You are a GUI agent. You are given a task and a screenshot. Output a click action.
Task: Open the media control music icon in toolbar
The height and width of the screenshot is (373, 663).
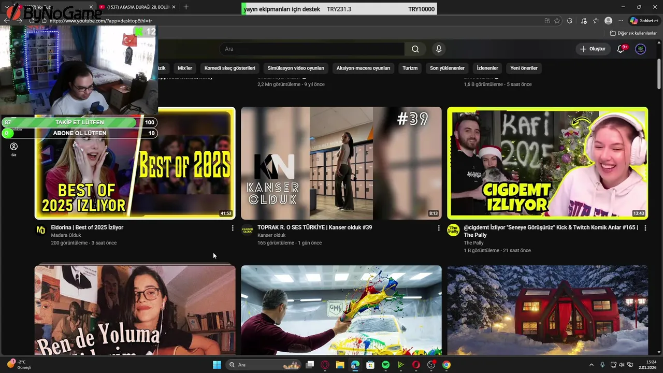point(584,21)
